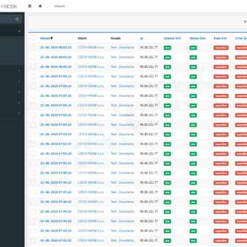Expand the third collapsed sidebar menu chevron
This screenshot has width=247, height=247.
(x=19, y=92)
